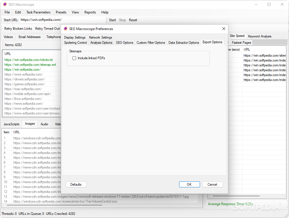The height and width of the screenshot is (218, 289).
Task: Confirm preferences with the OK button
Action: click(189, 185)
